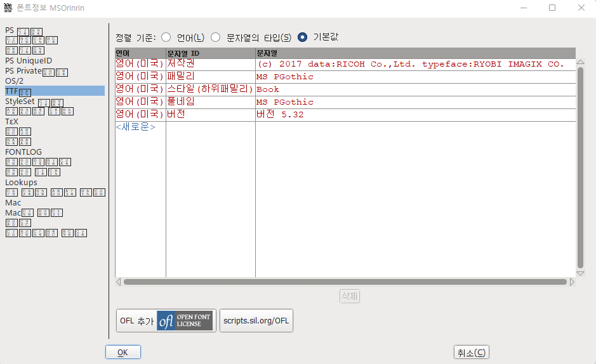Click 영어(미국) language in the 저작권 row
The height and width of the screenshot is (364, 596).
(140, 64)
